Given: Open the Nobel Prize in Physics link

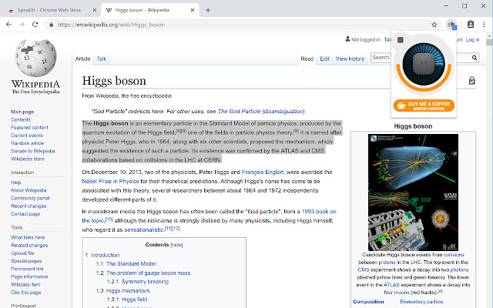Looking at the screenshot, I should 110,182.
